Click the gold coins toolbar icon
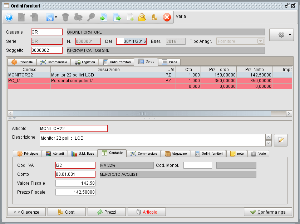The width and height of the screenshot is (300, 224). 154,17
